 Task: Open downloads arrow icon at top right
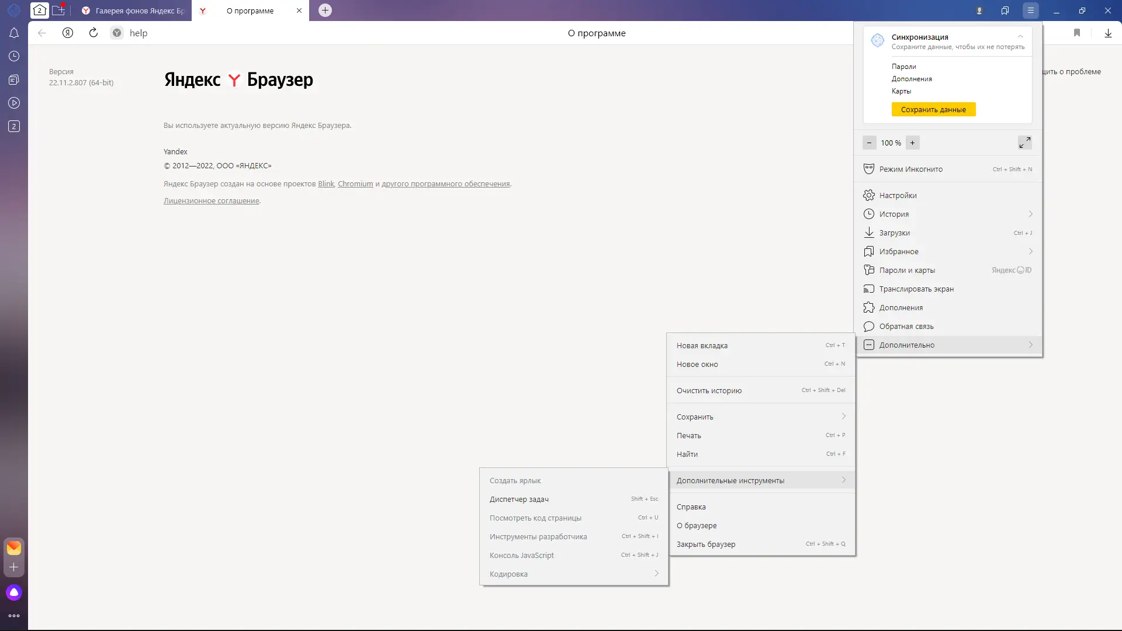coord(1108,33)
